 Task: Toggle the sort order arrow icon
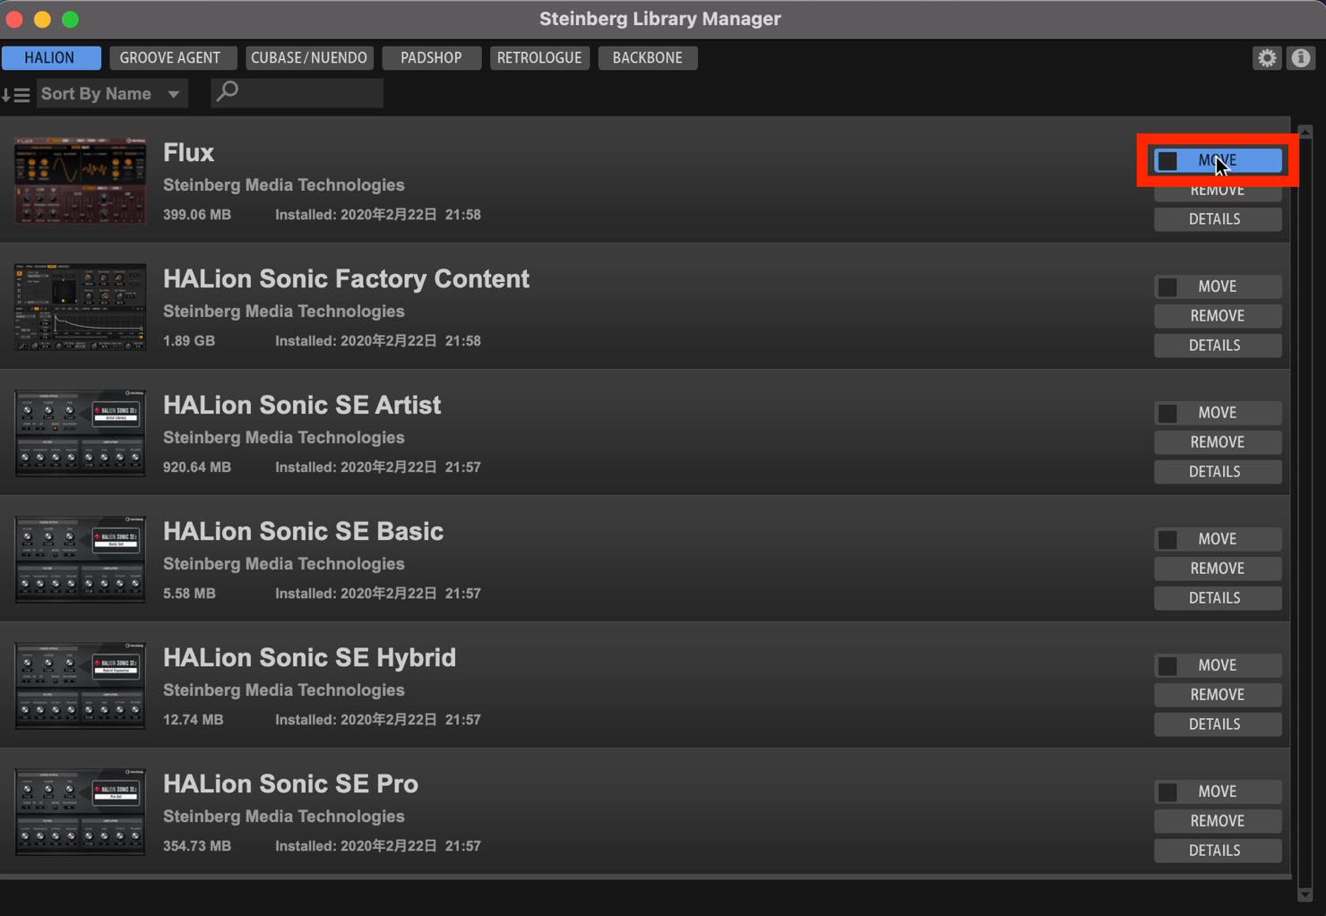click(16, 94)
